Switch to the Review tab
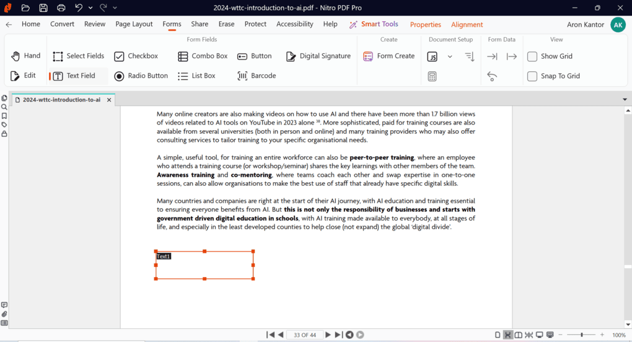Viewport: 632px width, 342px height. coord(95,24)
